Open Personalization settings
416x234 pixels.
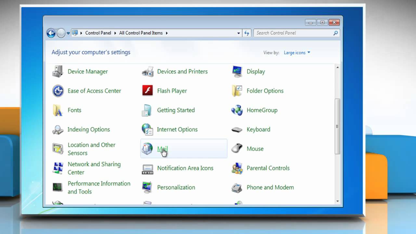point(176,188)
